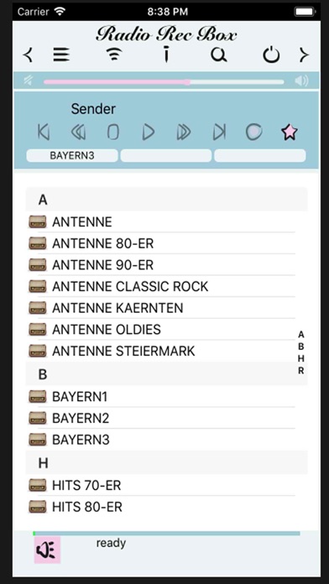Choose ANTENNE 90-ER station
The image size is (329, 584).
click(166, 265)
